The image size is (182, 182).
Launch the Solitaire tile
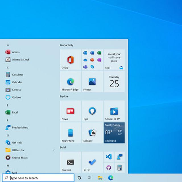(92, 133)
